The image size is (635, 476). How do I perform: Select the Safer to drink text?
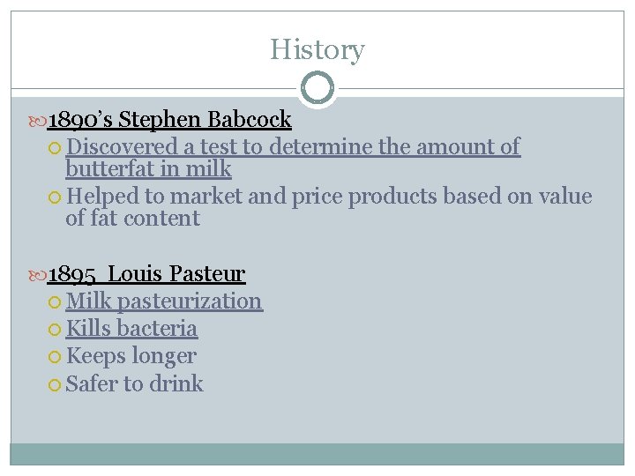click(x=134, y=383)
